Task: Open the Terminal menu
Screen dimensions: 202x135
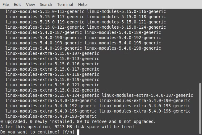Action: 65,5
